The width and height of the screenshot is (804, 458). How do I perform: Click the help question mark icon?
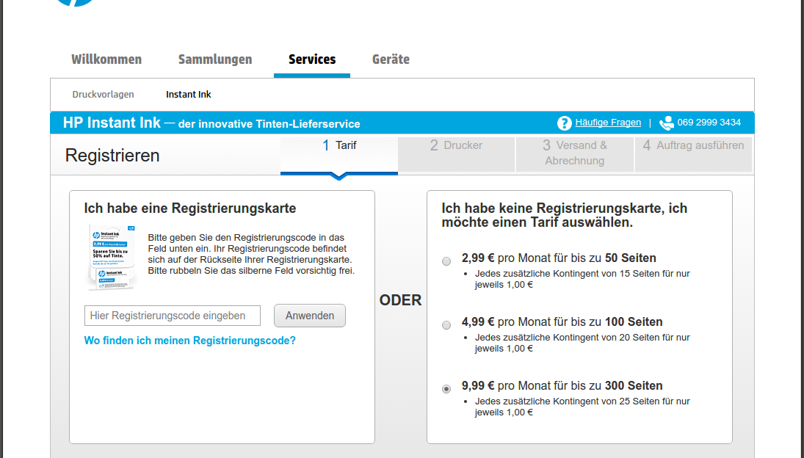pyautogui.click(x=564, y=123)
